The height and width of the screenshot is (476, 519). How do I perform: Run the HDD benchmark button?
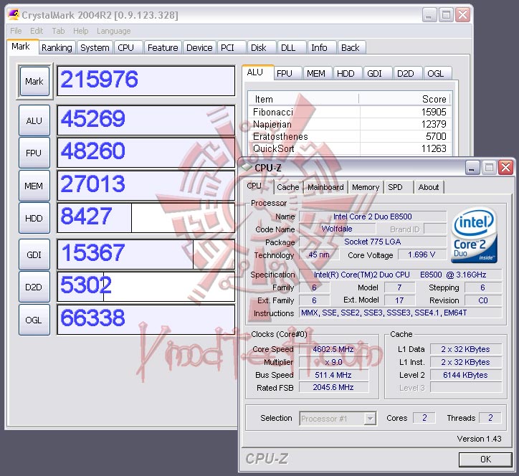pyautogui.click(x=34, y=218)
